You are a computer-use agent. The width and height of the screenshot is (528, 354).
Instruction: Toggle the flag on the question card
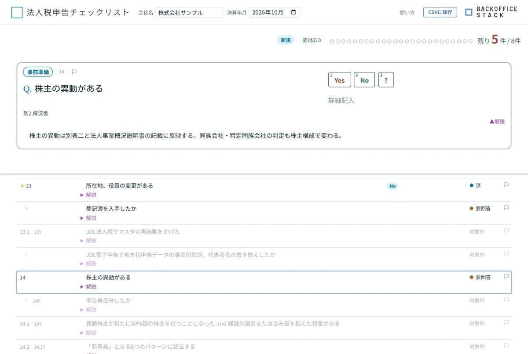tap(74, 72)
